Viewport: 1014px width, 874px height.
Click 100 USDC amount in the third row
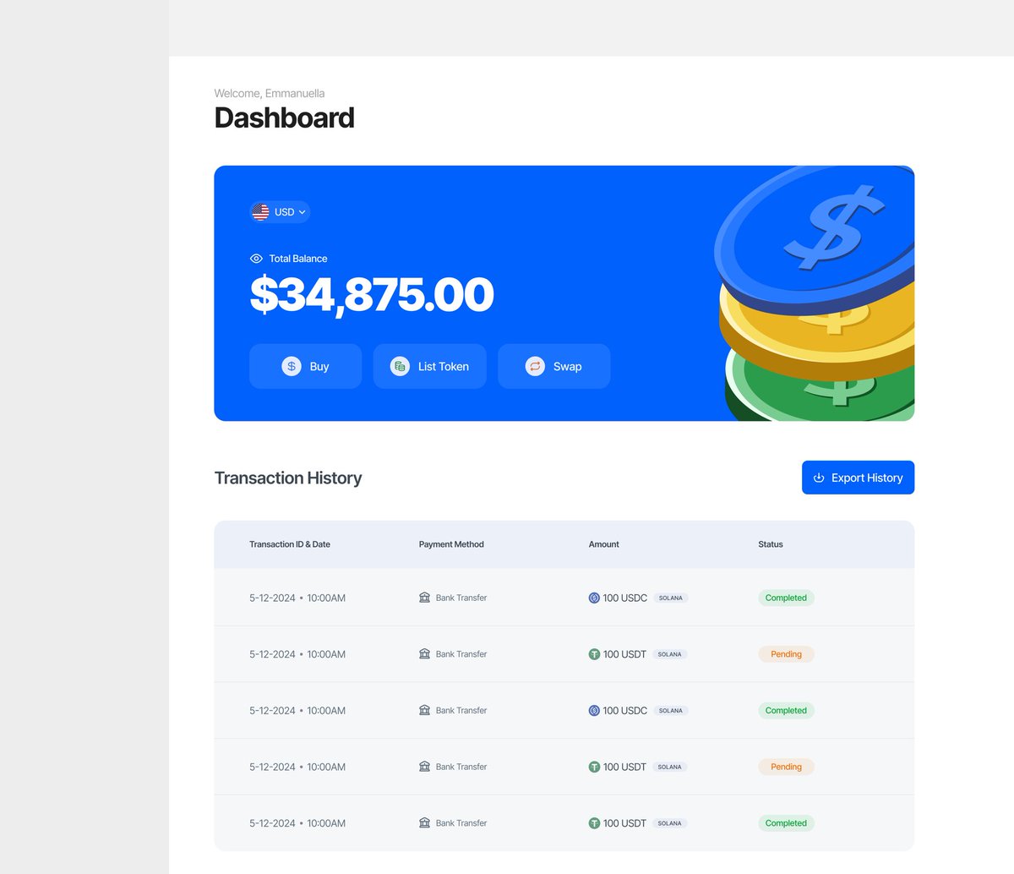[x=625, y=711]
